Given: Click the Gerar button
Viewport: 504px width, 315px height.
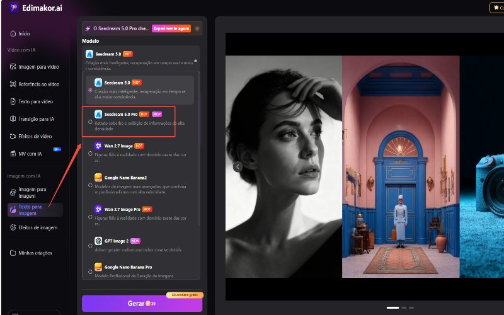Looking at the screenshot, I should 142,304.
